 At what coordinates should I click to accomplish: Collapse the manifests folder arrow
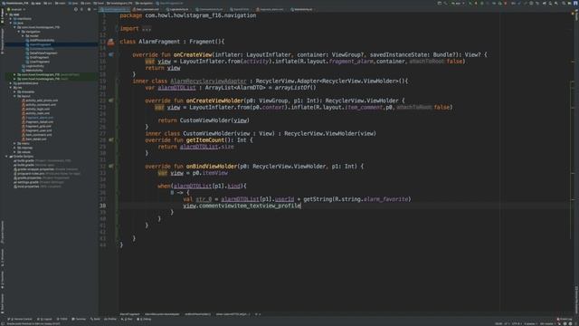click(x=11, y=19)
